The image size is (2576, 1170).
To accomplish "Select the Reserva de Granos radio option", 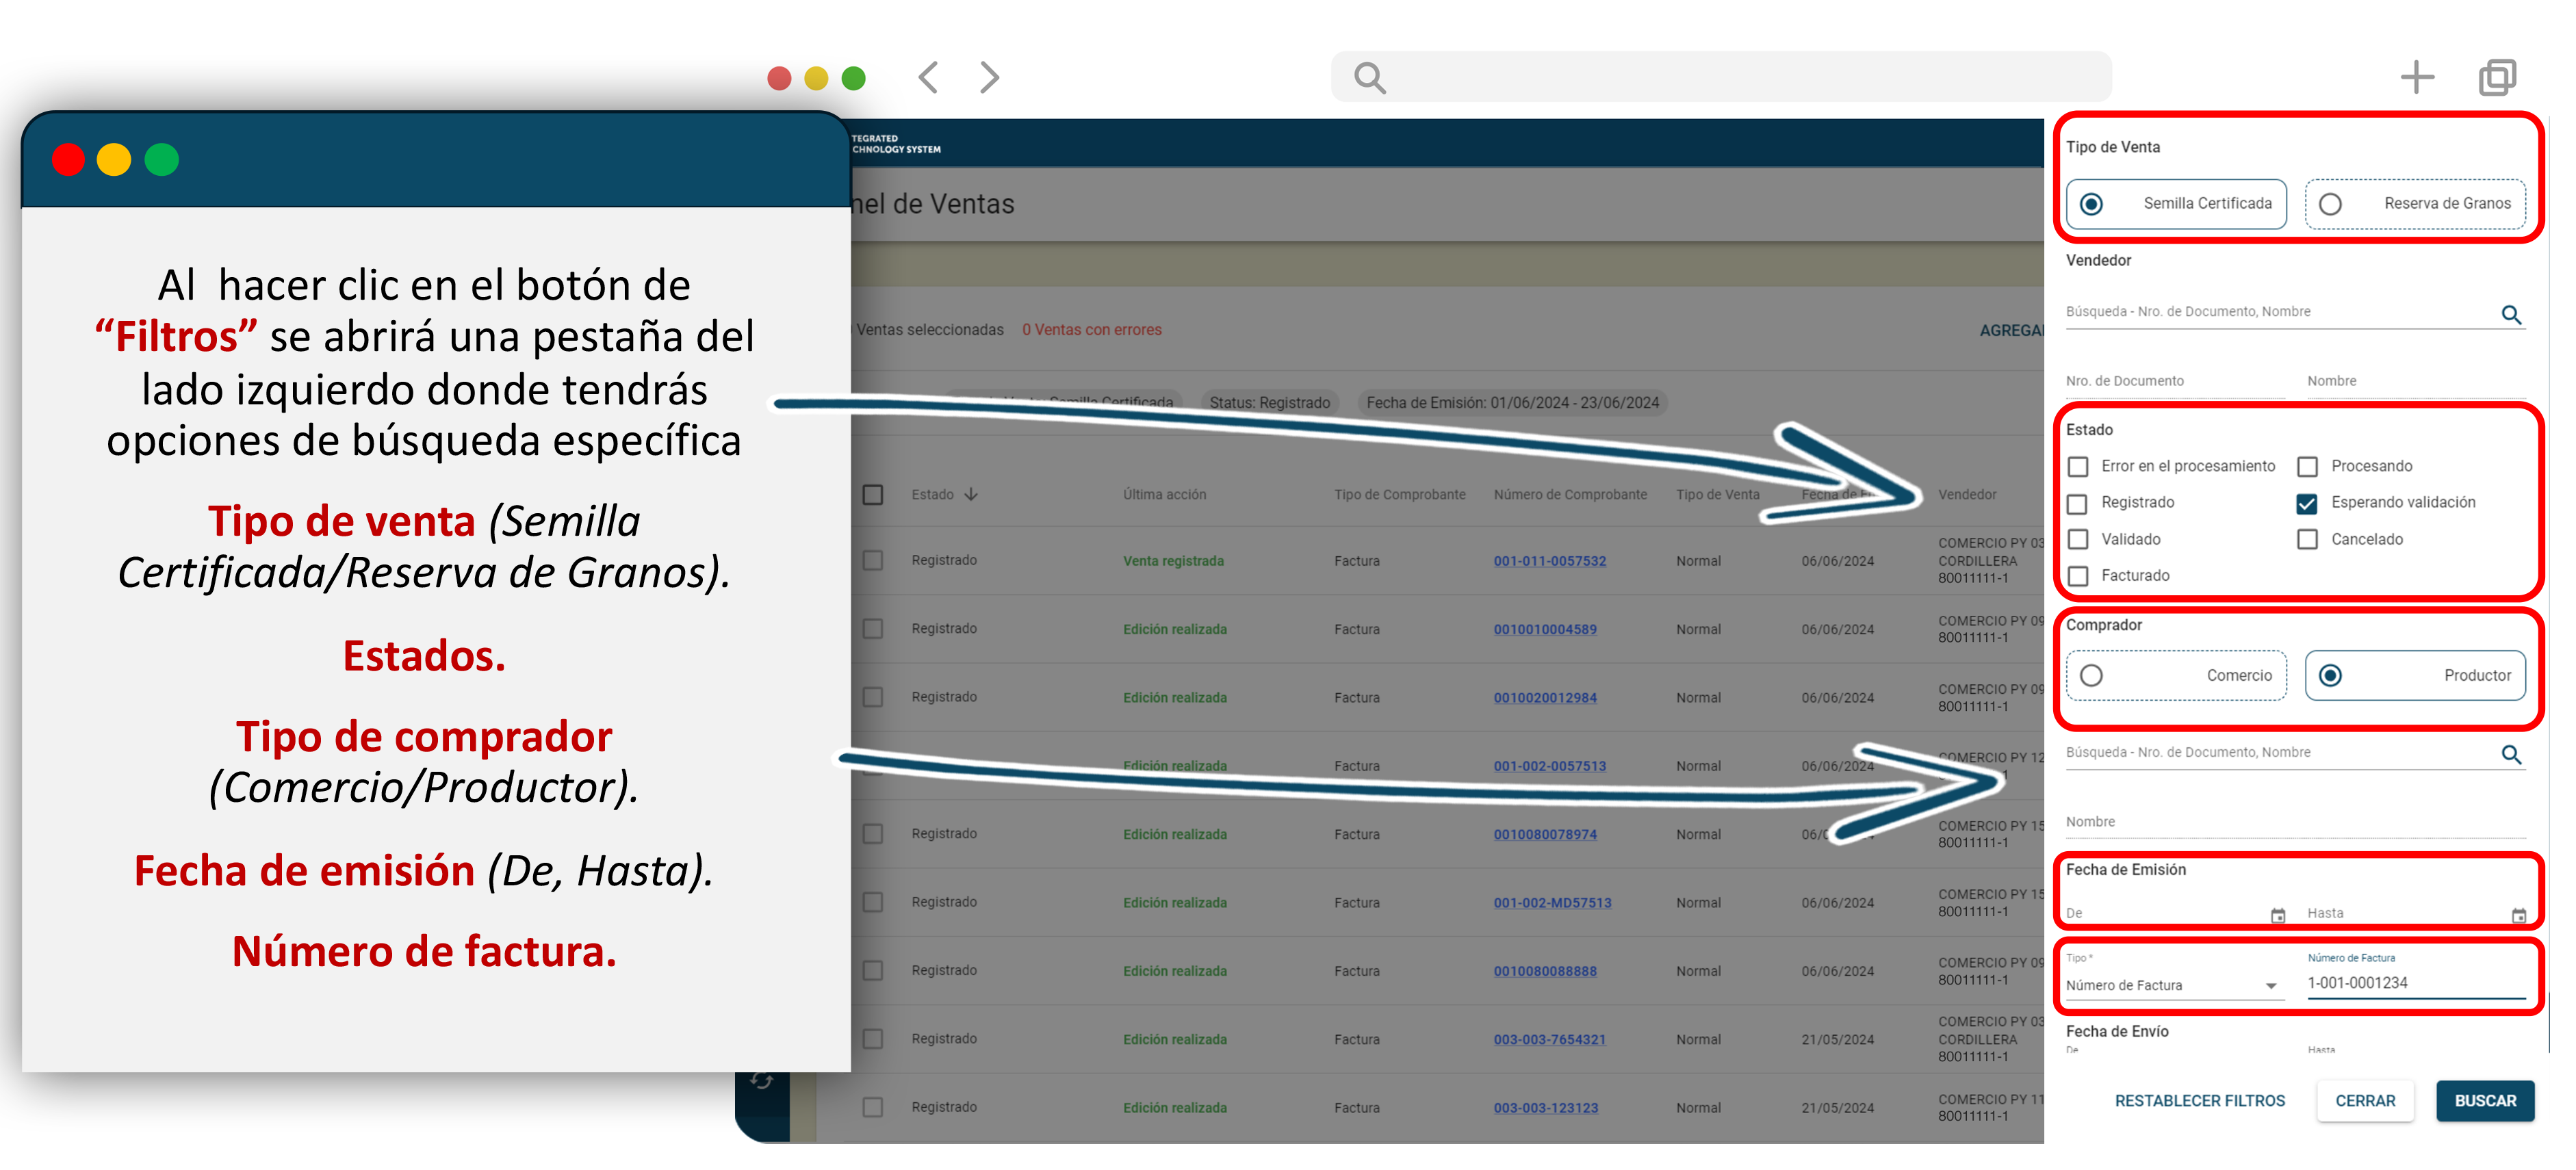I will pos(2330,204).
